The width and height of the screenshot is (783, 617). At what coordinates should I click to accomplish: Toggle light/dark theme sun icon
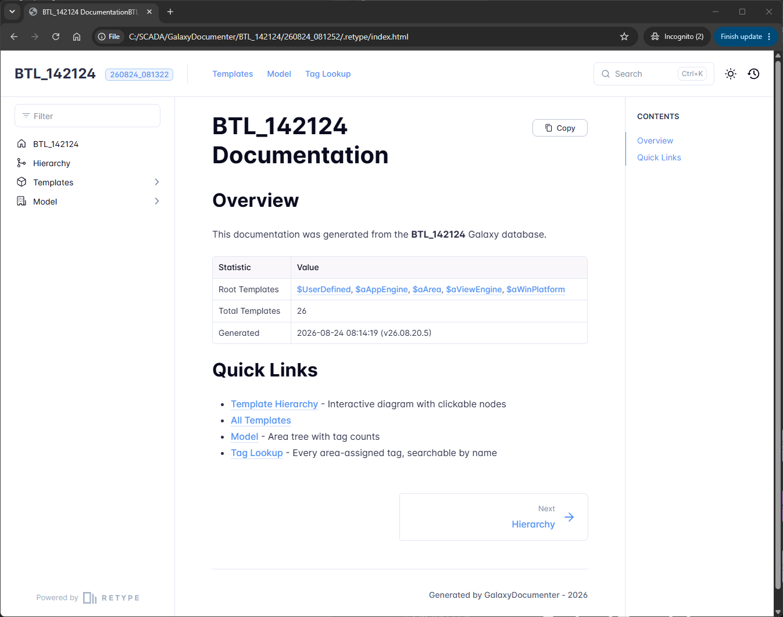coord(731,74)
